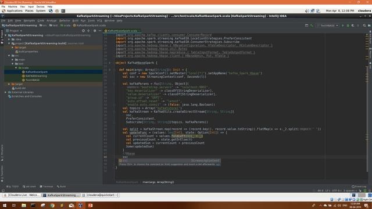The width and height of the screenshot is (372, 209).
Task: Toggle Project side tool window button
Action: click(2, 37)
